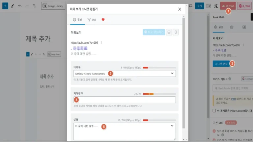Open the Content AI score 0 / 100
The image size is (253, 142).
[x=244, y=6]
